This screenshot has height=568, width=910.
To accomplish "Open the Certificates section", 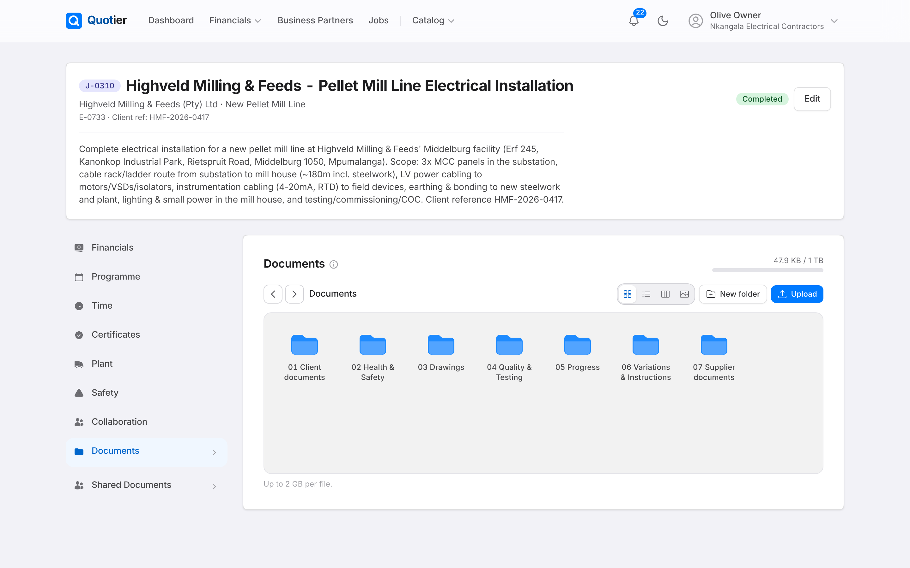I will [x=147, y=335].
